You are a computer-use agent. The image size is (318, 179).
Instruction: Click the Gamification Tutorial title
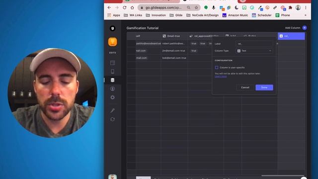(x=143, y=28)
